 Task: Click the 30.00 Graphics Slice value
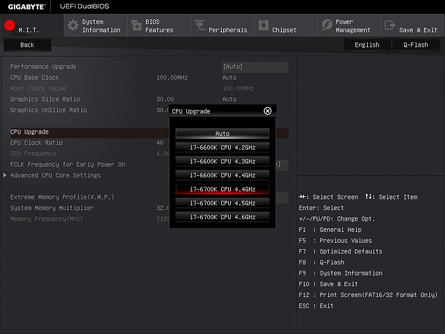165,99
